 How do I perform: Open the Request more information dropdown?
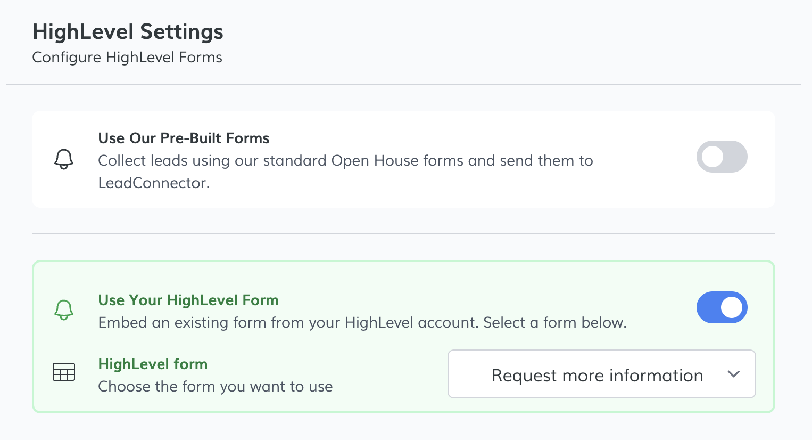point(601,374)
